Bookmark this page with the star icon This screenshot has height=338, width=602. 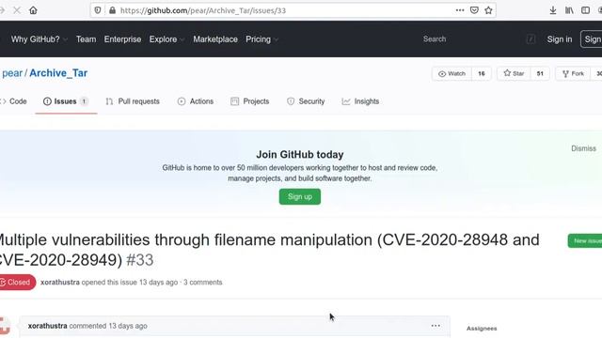488,10
